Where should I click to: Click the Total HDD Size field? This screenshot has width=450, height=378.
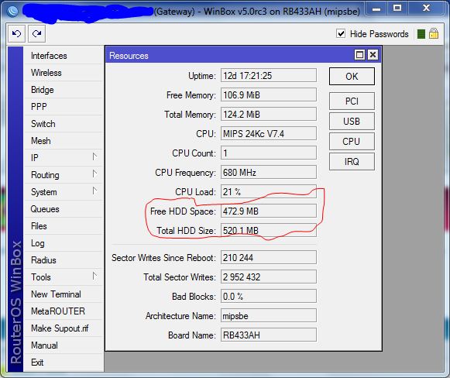(x=269, y=230)
